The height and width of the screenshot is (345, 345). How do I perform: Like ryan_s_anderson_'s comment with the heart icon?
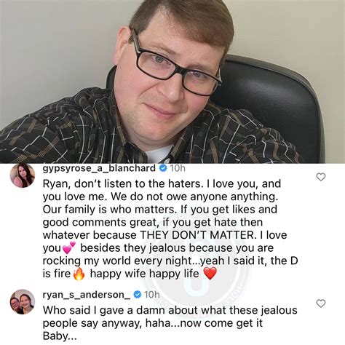[x=321, y=304]
